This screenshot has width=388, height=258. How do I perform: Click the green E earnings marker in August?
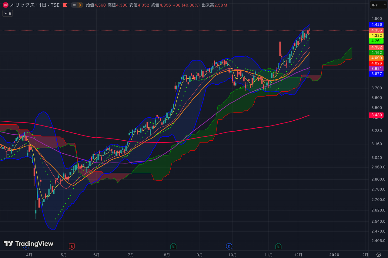pos(173,246)
